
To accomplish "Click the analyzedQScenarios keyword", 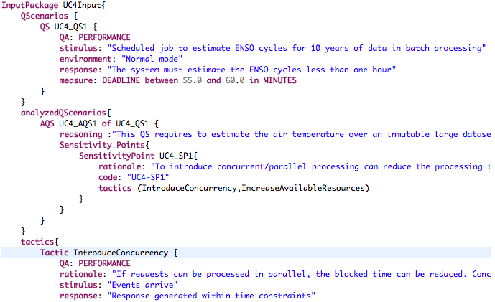I will point(63,113).
